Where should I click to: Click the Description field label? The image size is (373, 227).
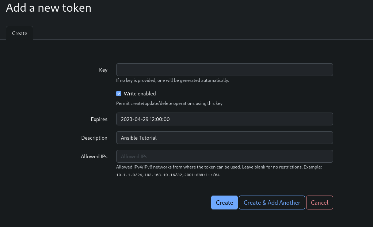tap(94, 138)
